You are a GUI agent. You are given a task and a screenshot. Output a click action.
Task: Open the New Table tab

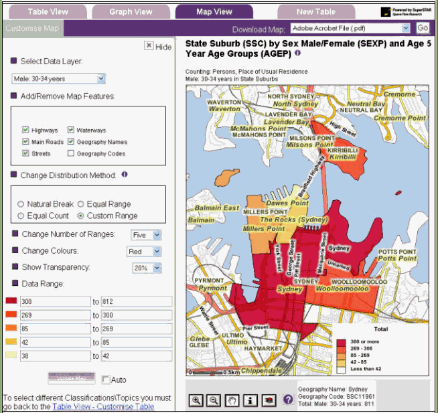316,11
